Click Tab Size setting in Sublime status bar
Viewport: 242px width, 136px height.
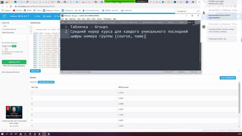pyautogui.click(x=181, y=72)
